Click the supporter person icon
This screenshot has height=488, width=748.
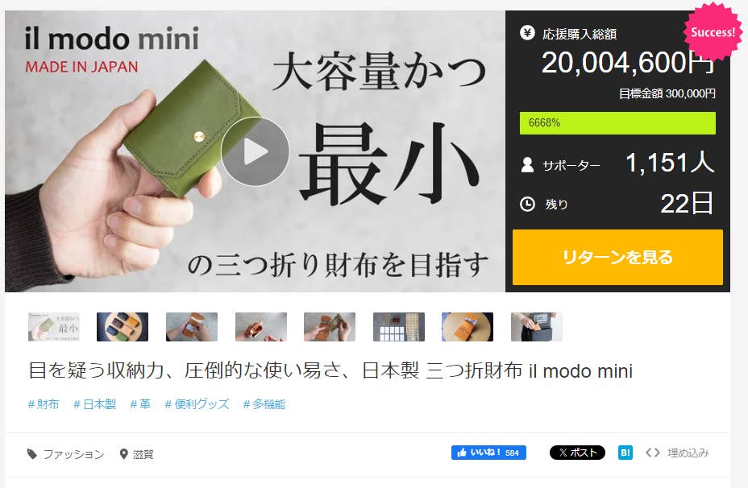[x=527, y=165]
